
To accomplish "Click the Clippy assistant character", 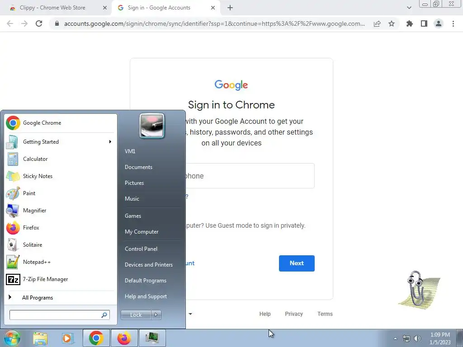I will coord(419,290).
